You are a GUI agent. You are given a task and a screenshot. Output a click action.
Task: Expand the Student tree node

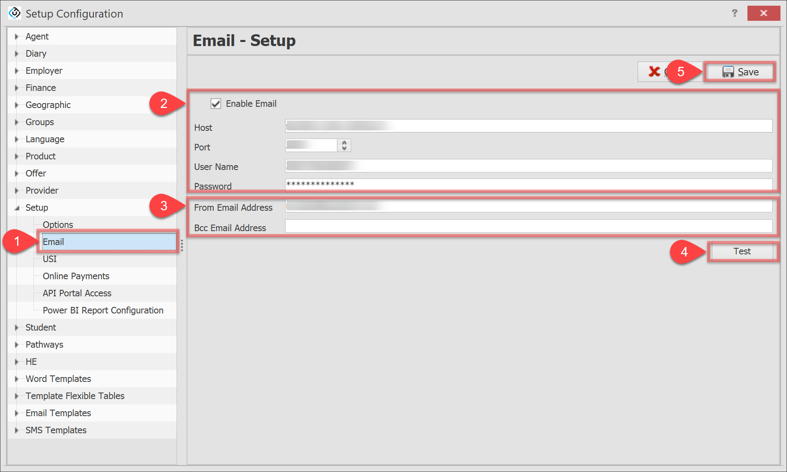[x=17, y=328]
